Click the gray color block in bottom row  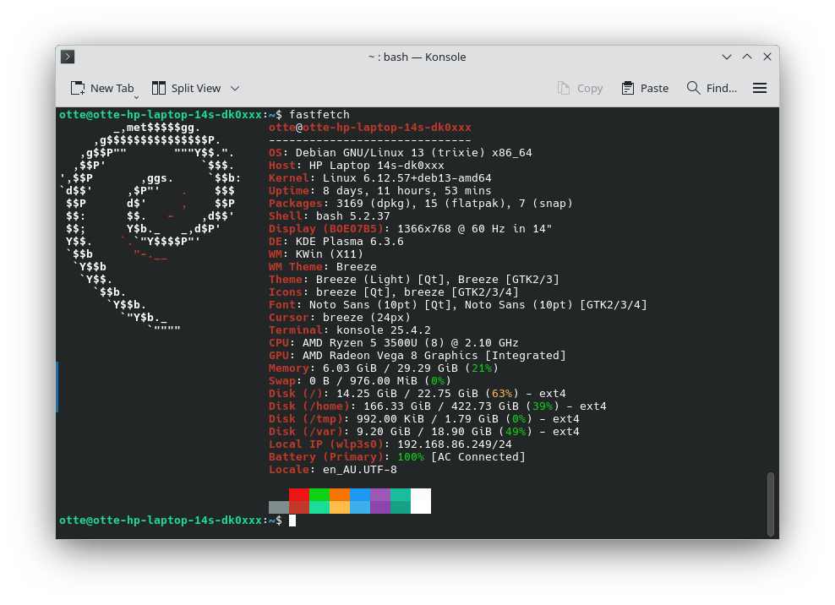(x=278, y=507)
